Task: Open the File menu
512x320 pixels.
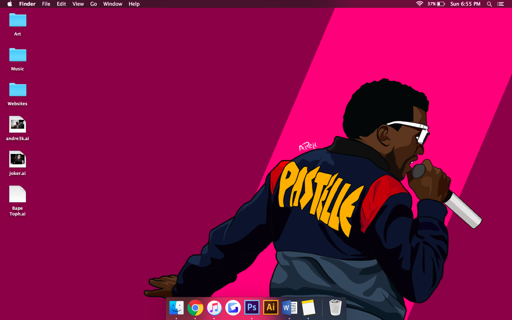Action: click(x=46, y=4)
